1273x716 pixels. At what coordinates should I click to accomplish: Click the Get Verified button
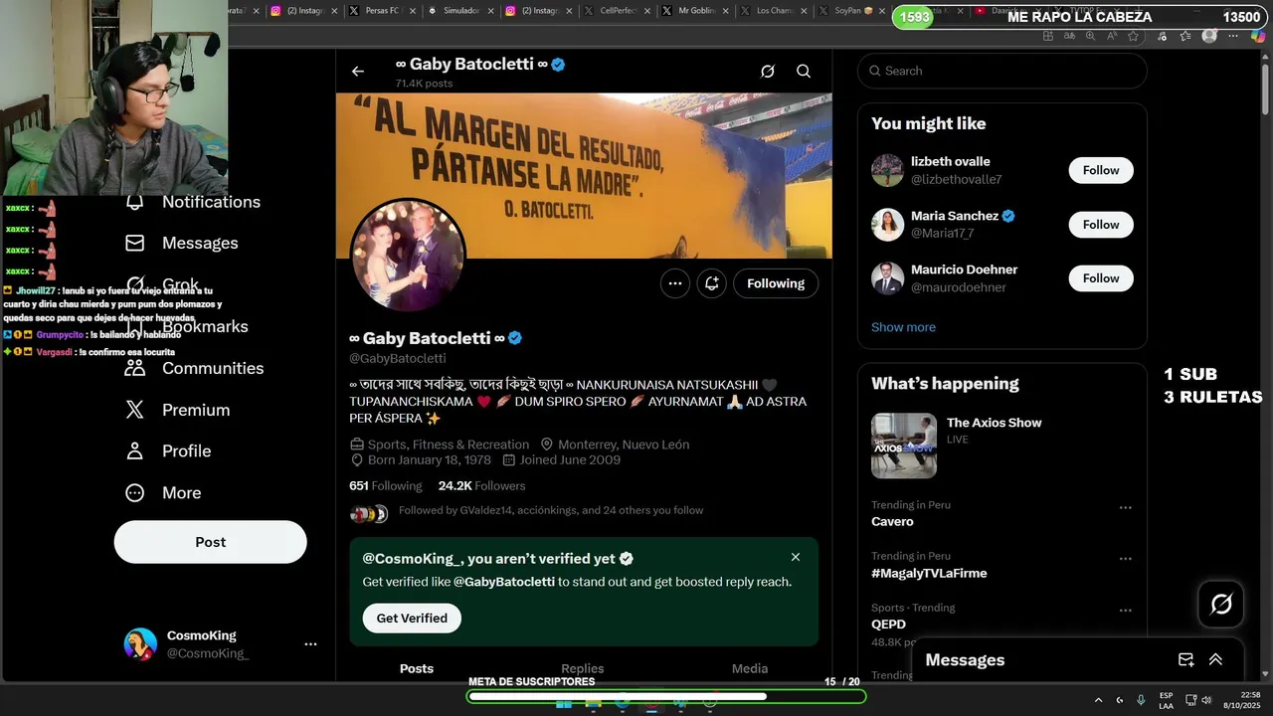pyautogui.click(x=412, y=618)
